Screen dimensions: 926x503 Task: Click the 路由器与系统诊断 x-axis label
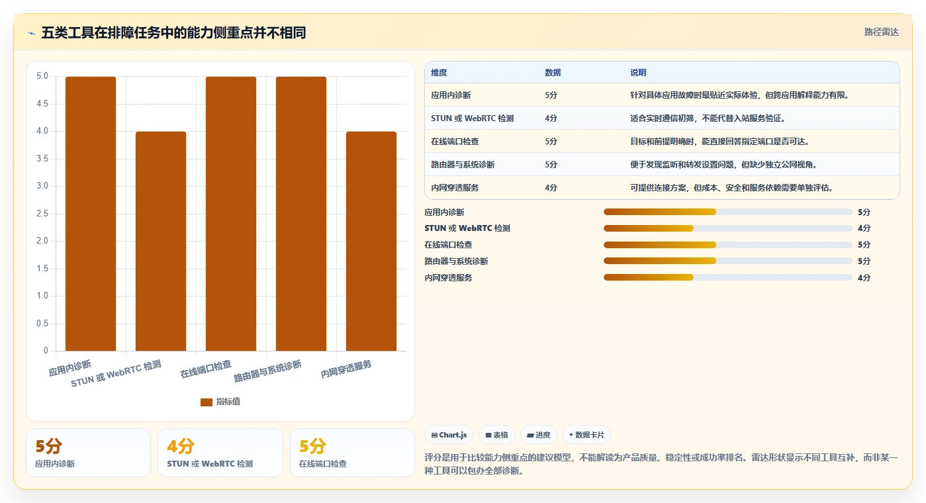(268, 372)
